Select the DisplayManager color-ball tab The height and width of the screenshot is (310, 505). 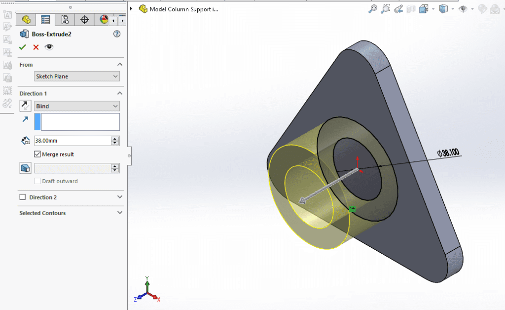pyautogui.click(x=103, y=20)
